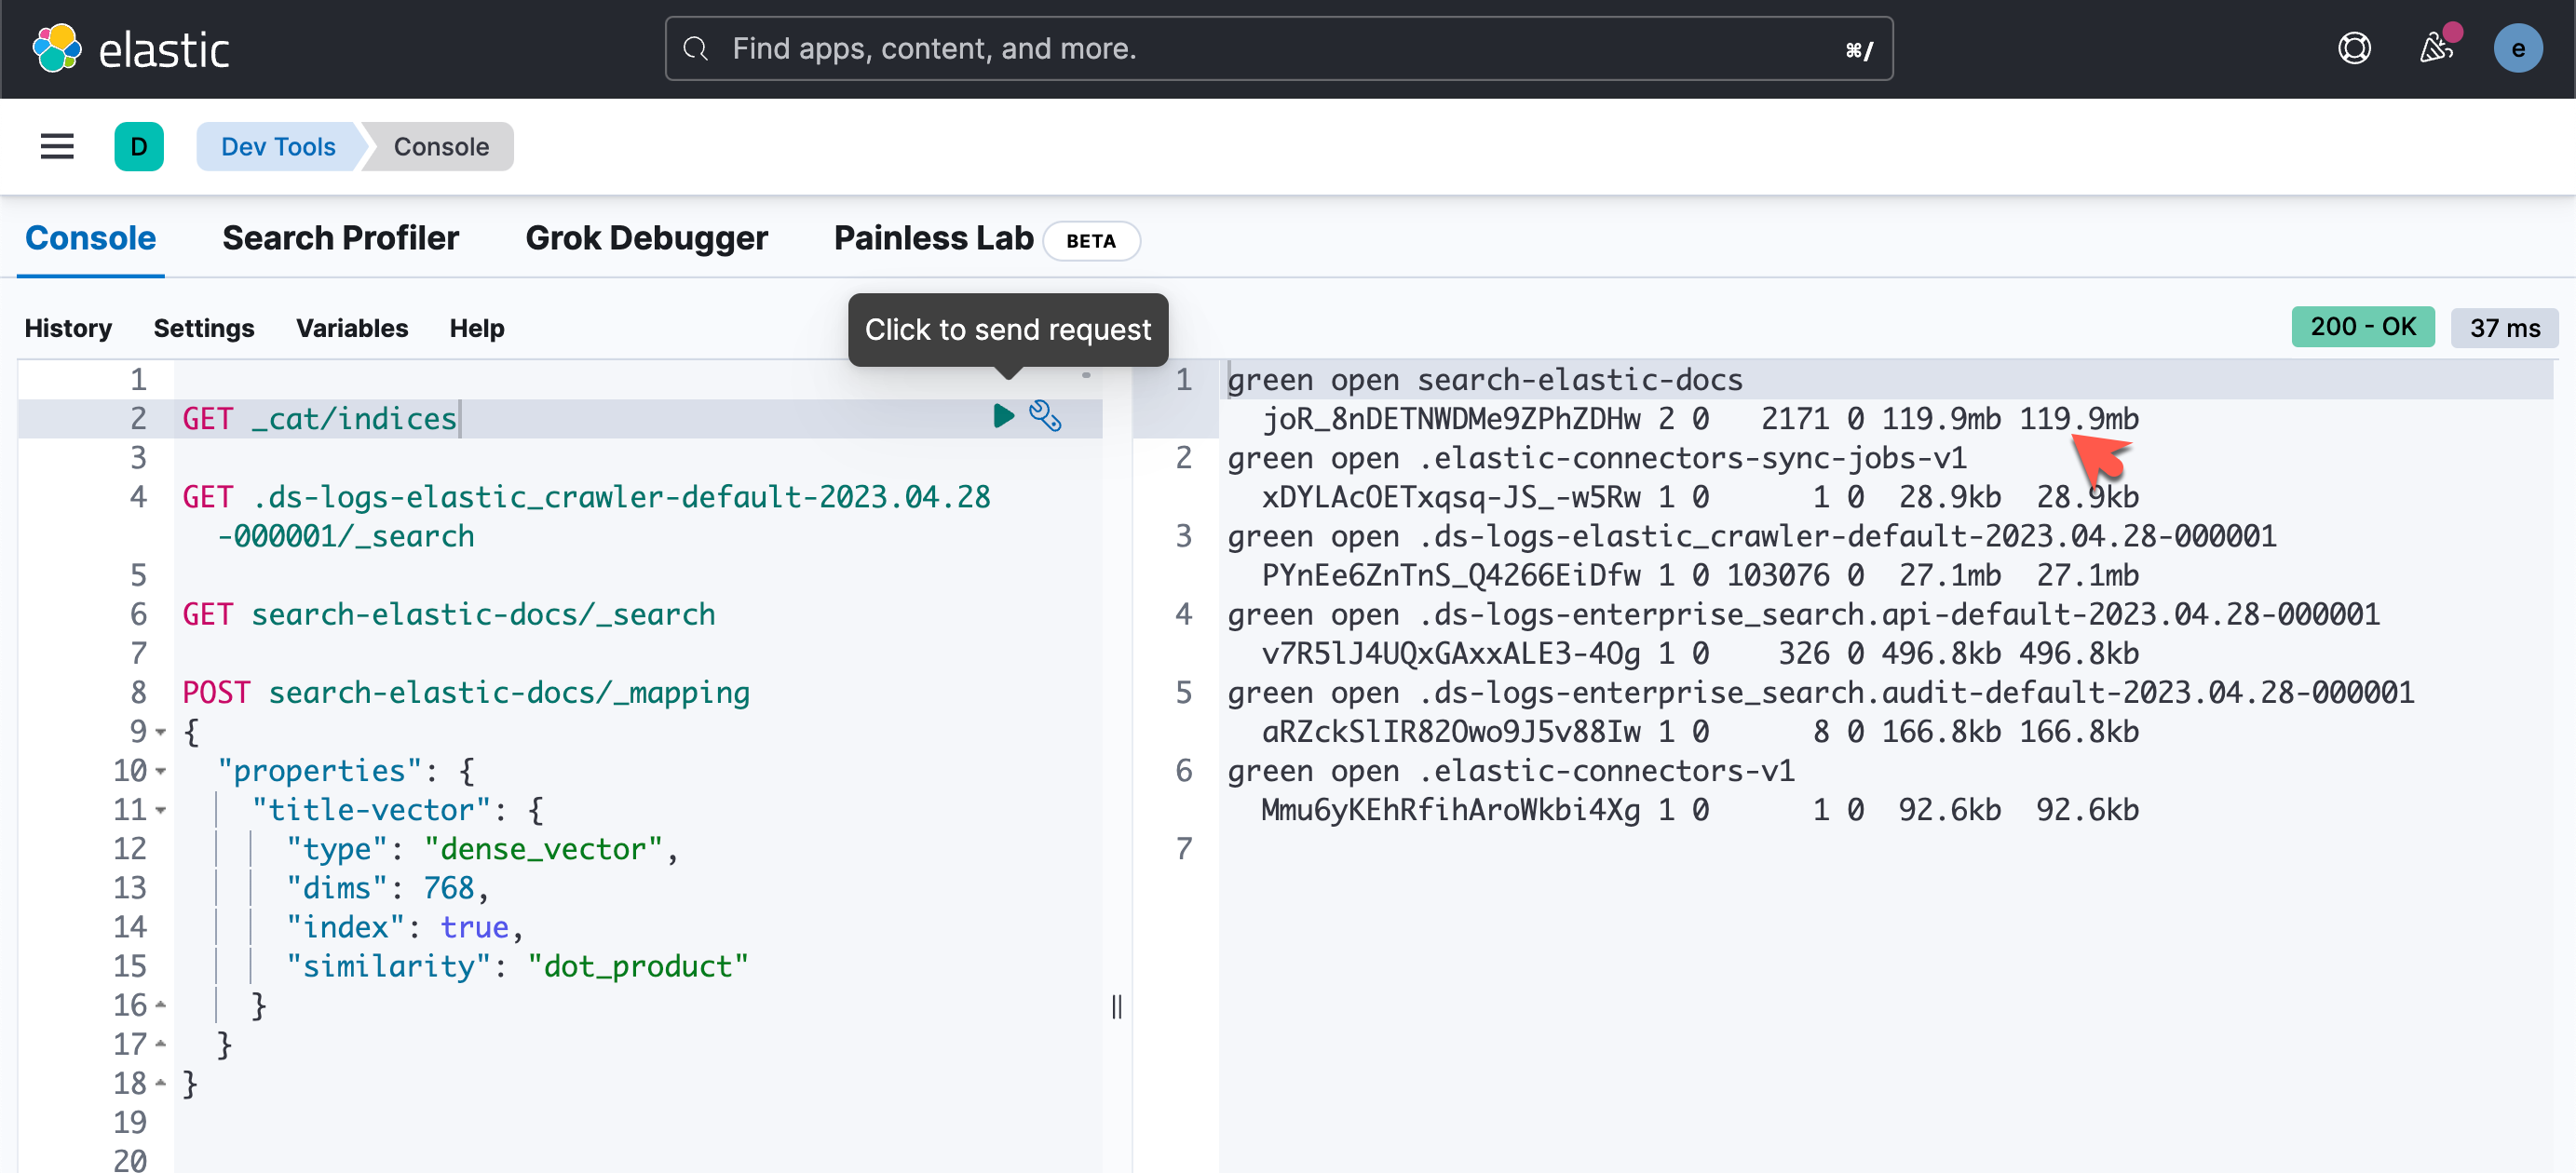
Task: Open the help lifebuoy icon
Action: 2354,48
